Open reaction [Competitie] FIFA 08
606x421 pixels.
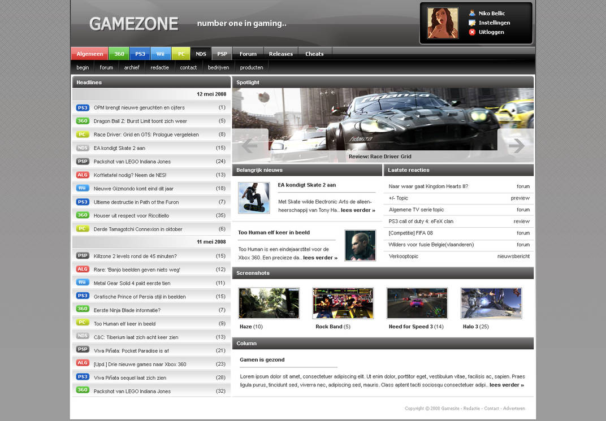[x=410, y=233]
